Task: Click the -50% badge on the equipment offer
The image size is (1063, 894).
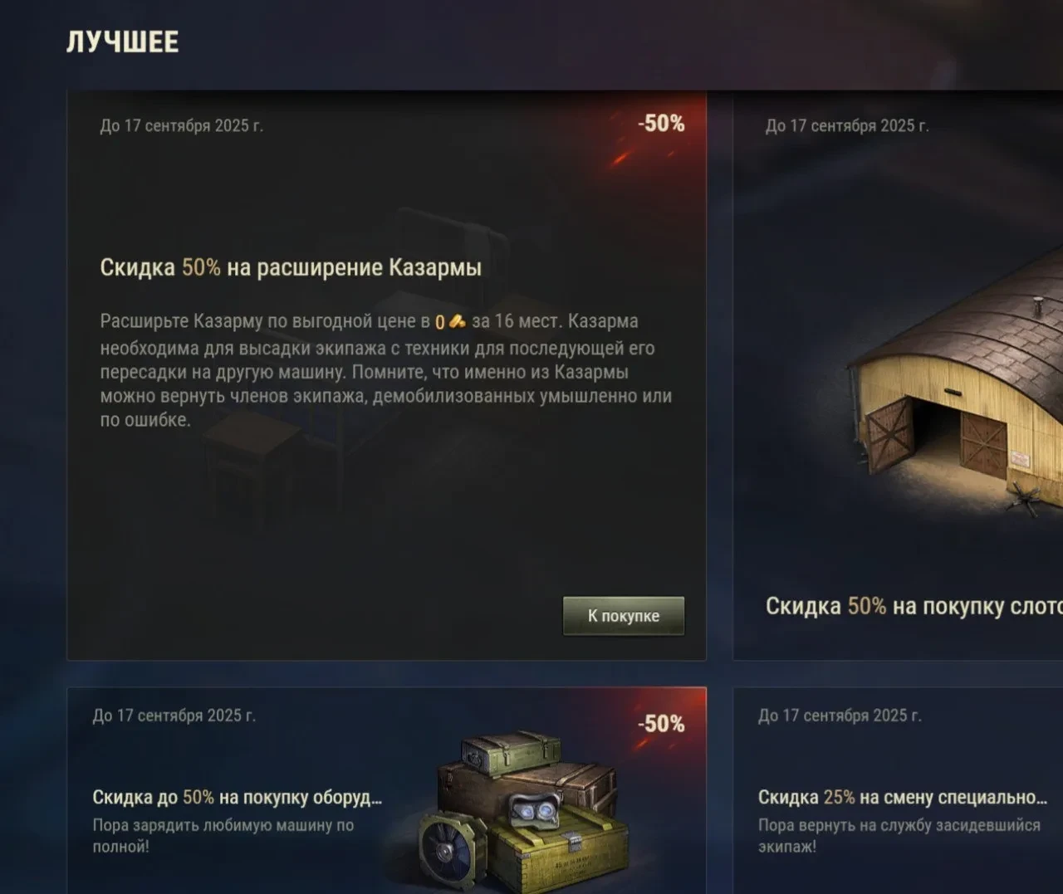Action: tap(662, 724)
